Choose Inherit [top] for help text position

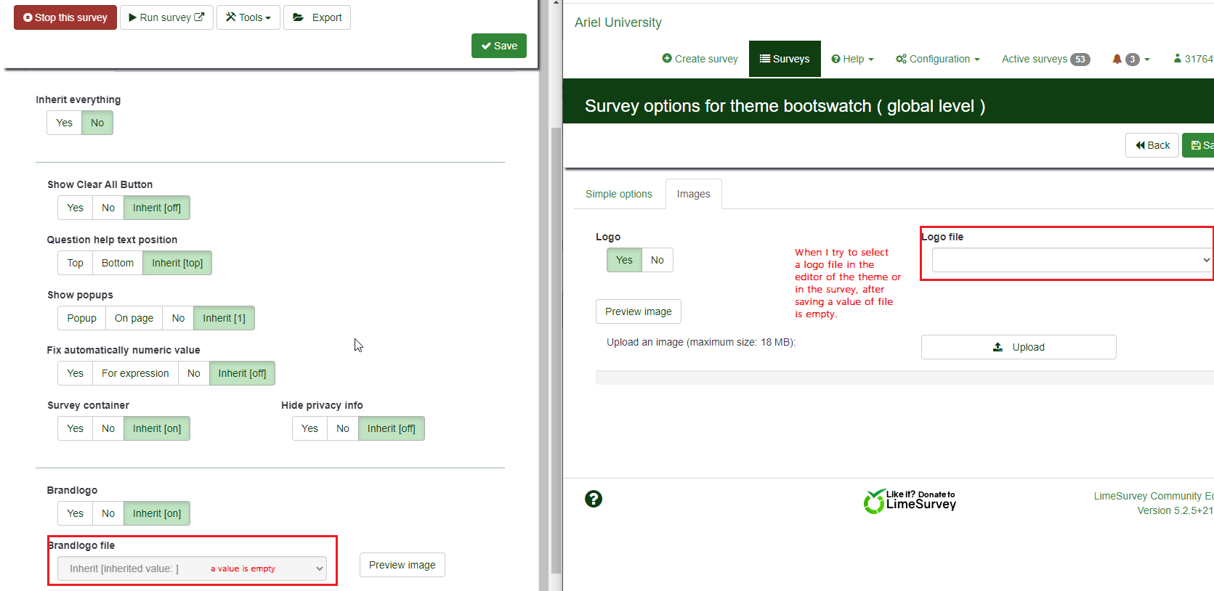(x=177, y=263)
